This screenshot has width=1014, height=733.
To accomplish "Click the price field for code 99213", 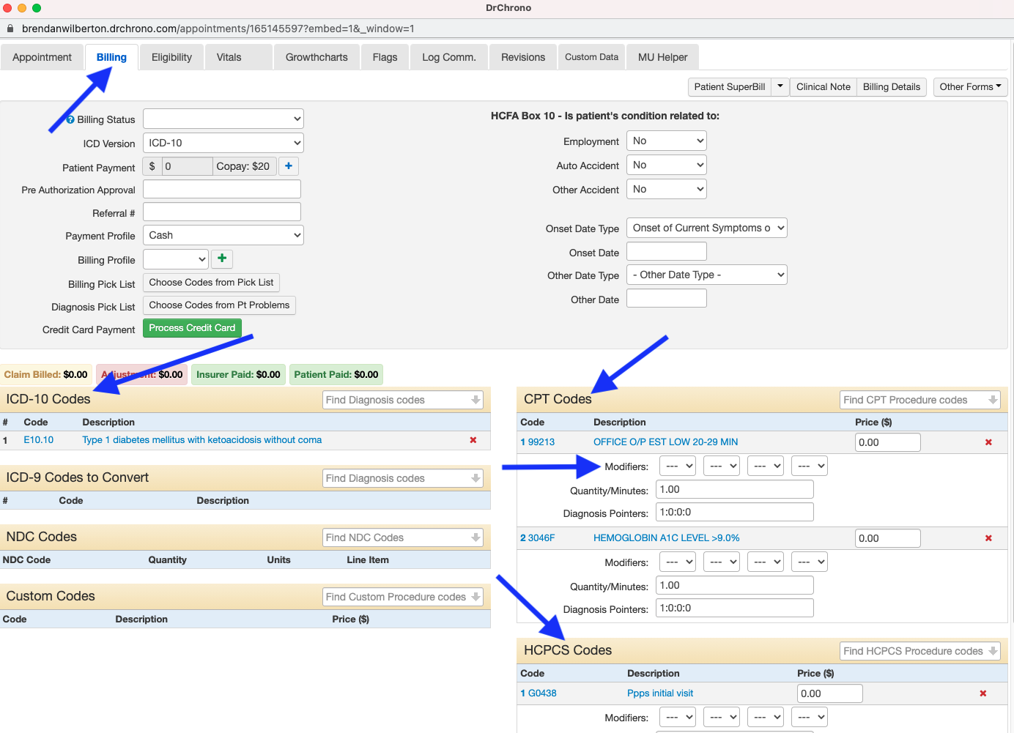I will point(888,442).
